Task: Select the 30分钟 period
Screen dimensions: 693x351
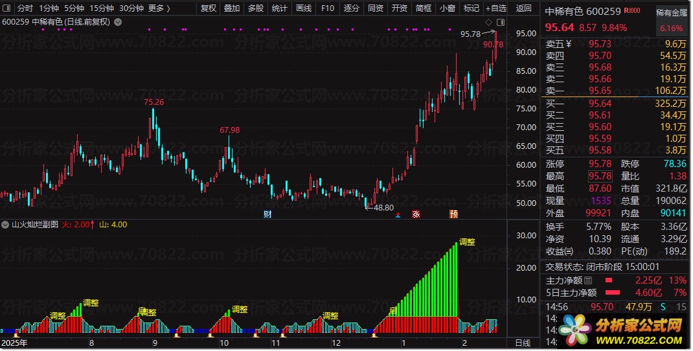Action: click(131, 8)
